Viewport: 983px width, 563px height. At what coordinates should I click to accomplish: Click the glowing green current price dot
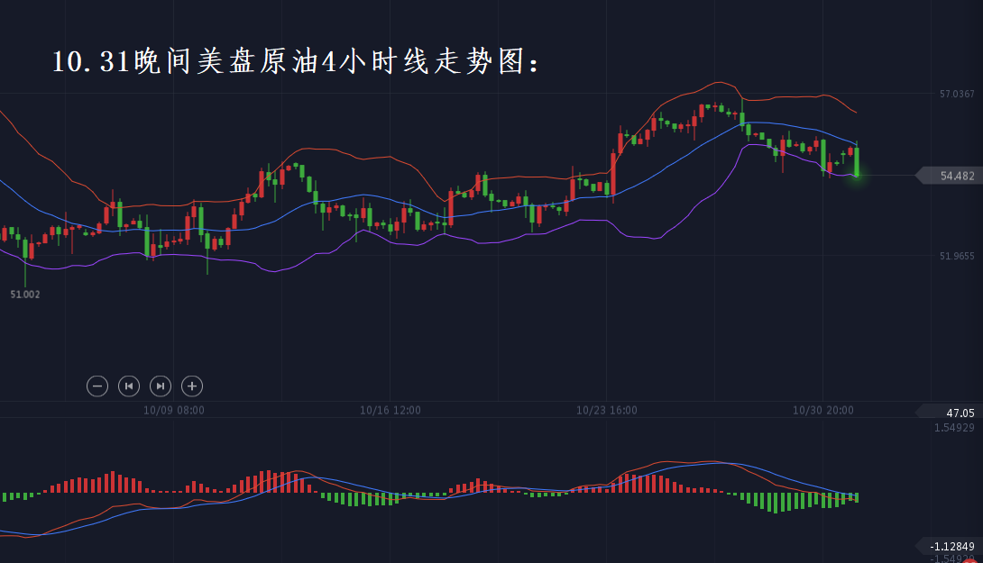click(x=856, y=175)
